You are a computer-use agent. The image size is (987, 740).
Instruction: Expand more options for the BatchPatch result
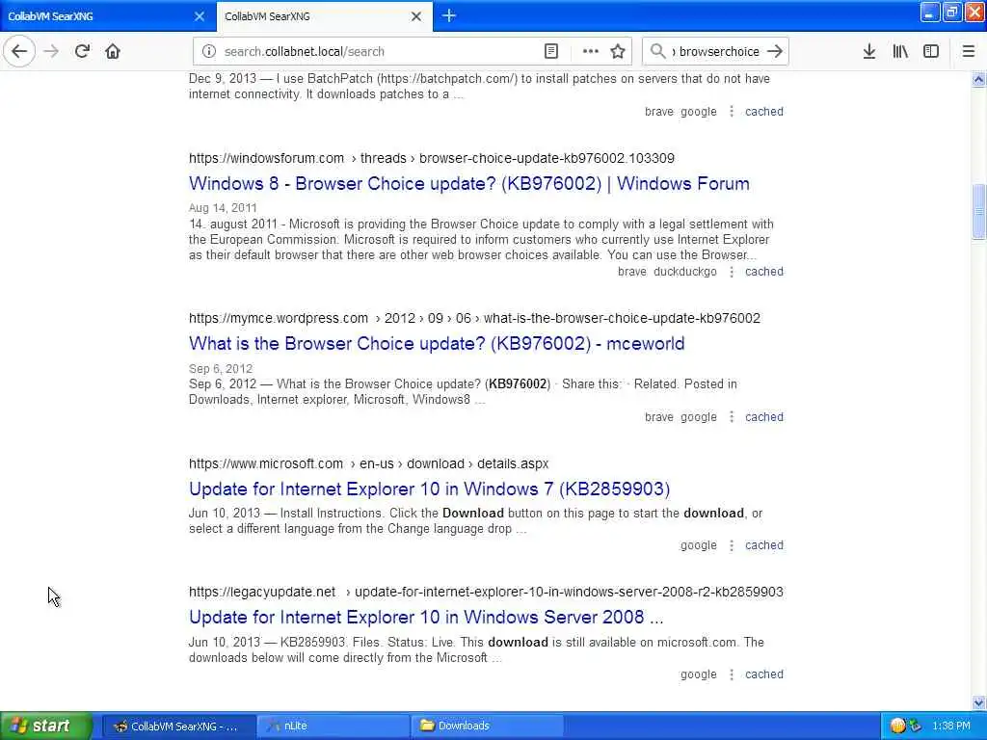(731, 112)
